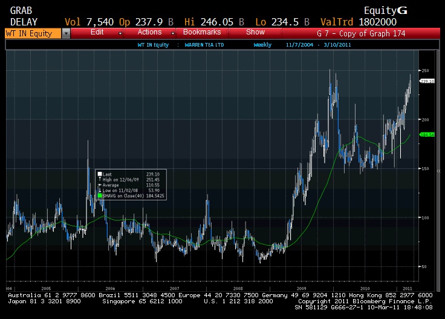Click the Average marker icon in the legend

point(100,185)
